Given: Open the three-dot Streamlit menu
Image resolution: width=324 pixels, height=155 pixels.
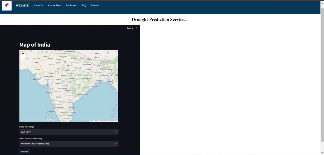Looking at the screenshot, I should [x=137, y=28].
